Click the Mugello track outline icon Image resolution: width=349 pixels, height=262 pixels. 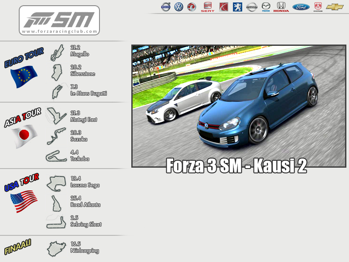tap(57, 52)
